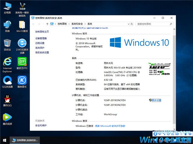Select the QQ浏览器 desktop icon
Viewport: 193px width, 144px height.
(7, 82)
